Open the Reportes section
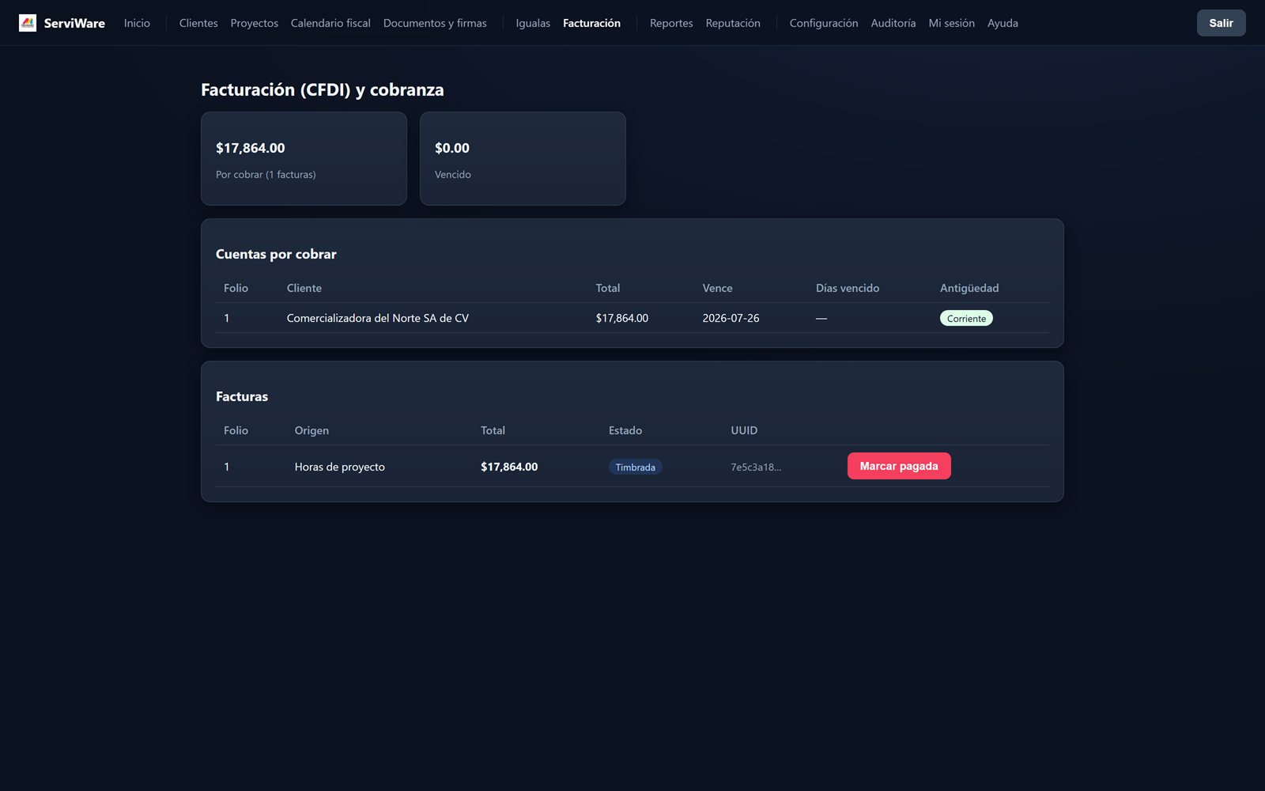 (671, 23)
